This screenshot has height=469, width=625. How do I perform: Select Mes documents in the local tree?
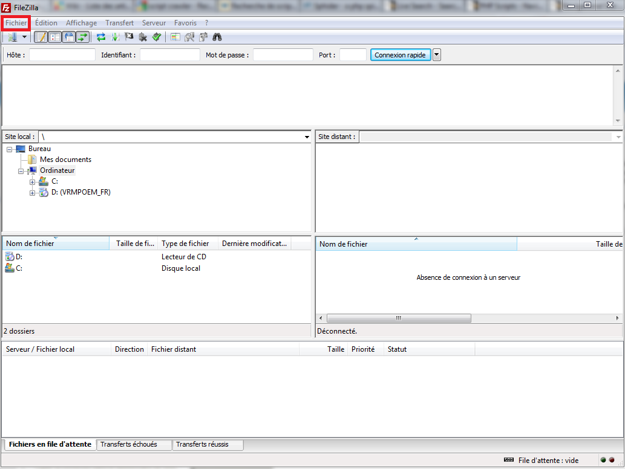coord(65,160)
